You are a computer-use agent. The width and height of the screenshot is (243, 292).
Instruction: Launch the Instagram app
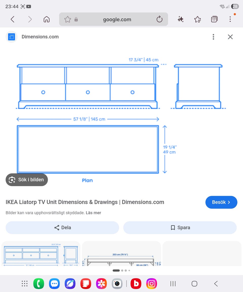[x=151, y=284]
